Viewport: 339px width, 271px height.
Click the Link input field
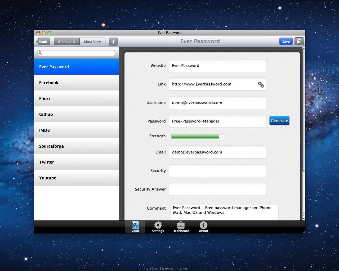pyautogui.click(x=218, y=84)
